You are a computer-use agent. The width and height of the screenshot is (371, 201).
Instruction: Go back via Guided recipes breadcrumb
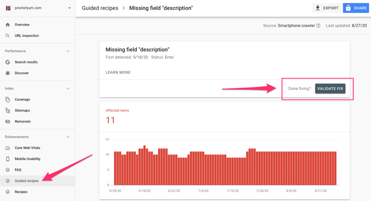pyautogui.click(x=100, y=8)
